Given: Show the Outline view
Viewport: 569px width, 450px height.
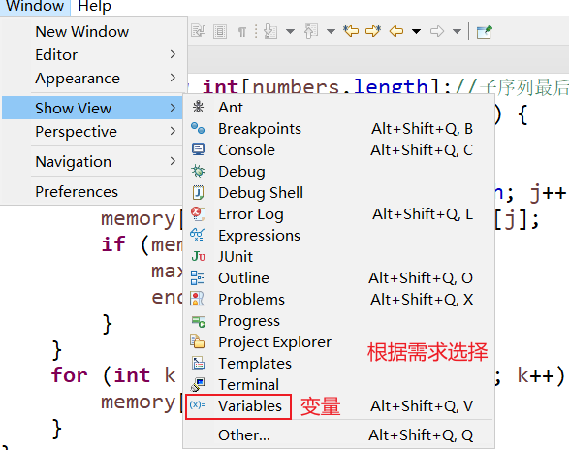Looking at the screenshot, I should pyautogui.click(x=338, y=277).
